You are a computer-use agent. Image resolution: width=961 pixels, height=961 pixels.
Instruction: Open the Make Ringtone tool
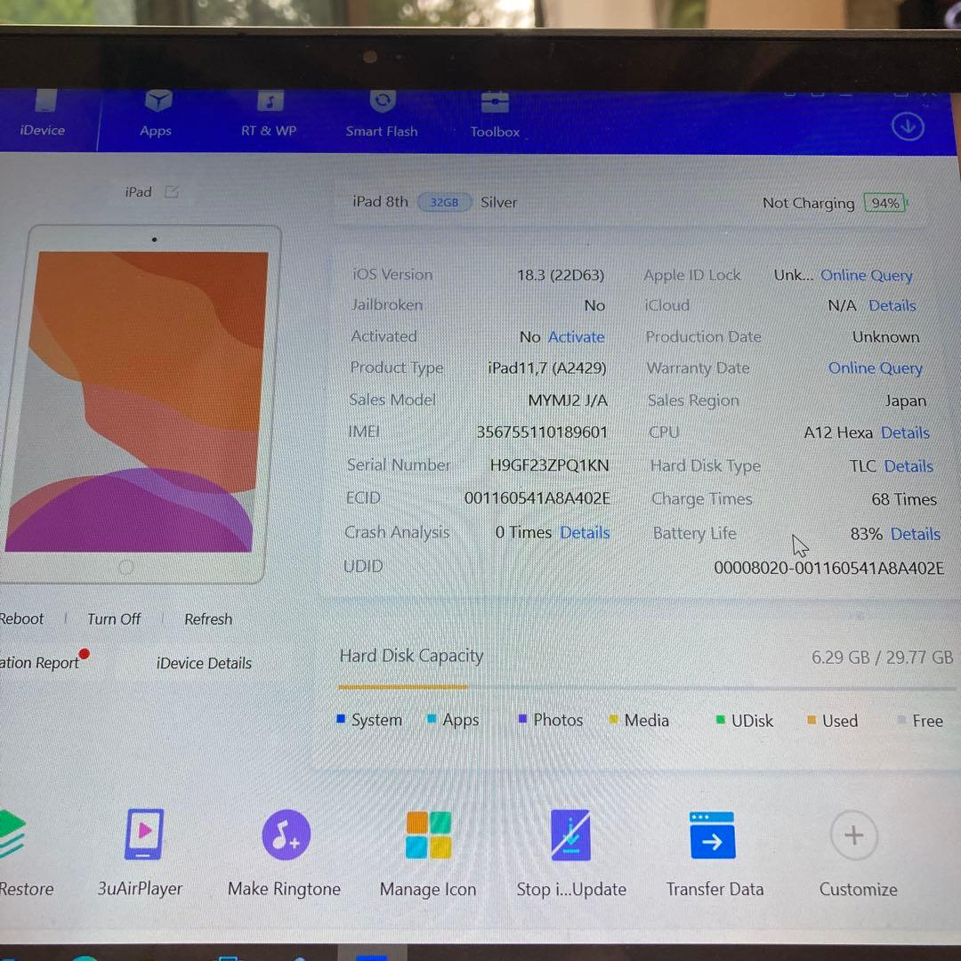pos(284,835)
